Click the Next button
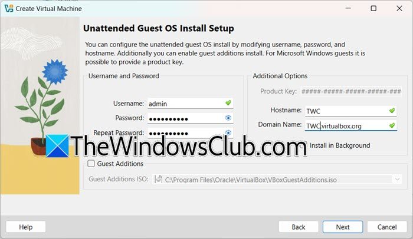Screen dimensions: 413x239 pyautogui.click(x=343, y=227)
